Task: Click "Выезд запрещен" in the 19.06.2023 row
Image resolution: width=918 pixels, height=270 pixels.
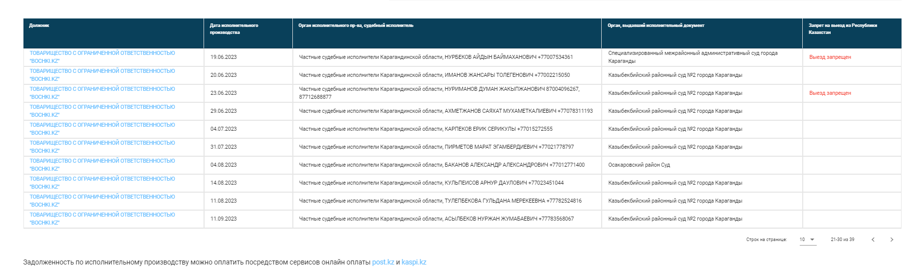Action: [830, 57]
